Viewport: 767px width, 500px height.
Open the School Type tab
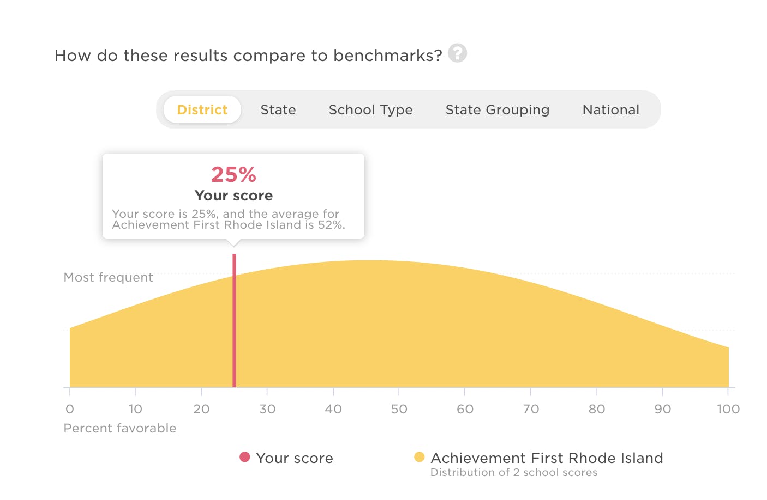tap(370, 109)
